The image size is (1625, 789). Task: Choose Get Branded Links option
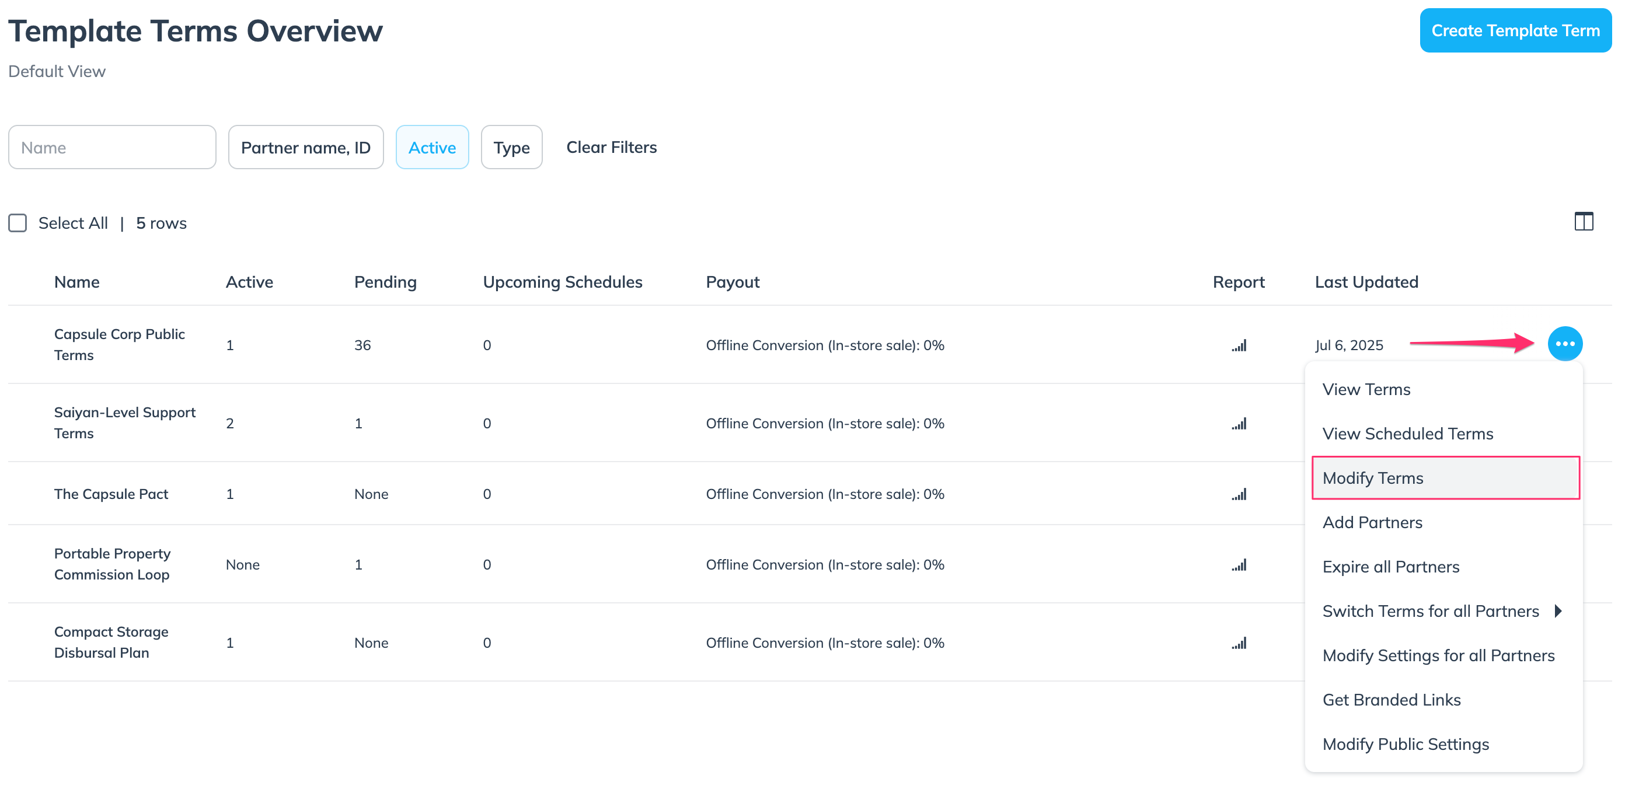1391,700
